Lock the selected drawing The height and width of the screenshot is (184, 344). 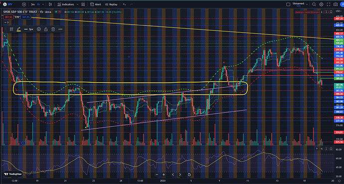(46, 29)
